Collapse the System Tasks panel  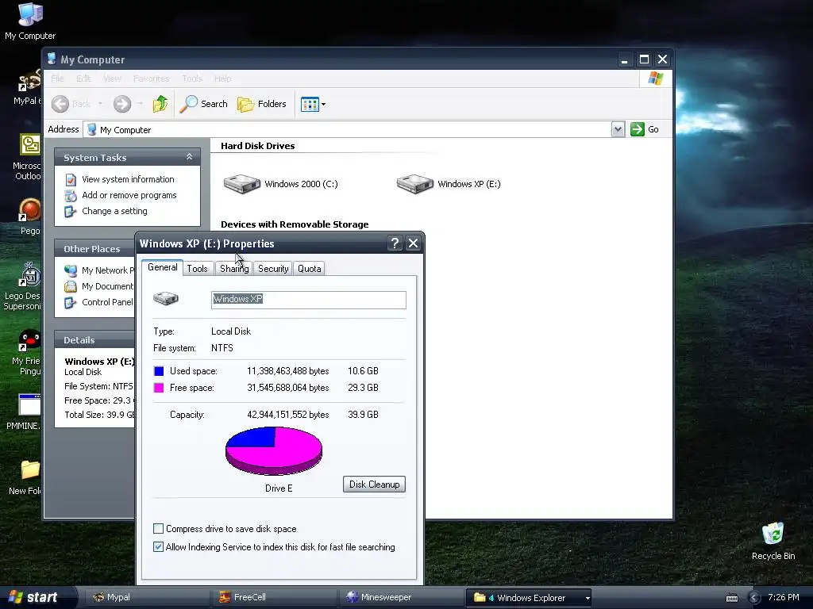point(189,157)
